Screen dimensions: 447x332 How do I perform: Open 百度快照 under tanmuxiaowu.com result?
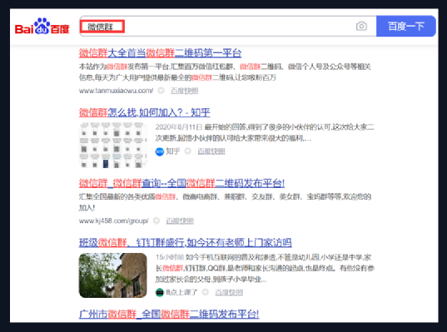tap(185, 91)
